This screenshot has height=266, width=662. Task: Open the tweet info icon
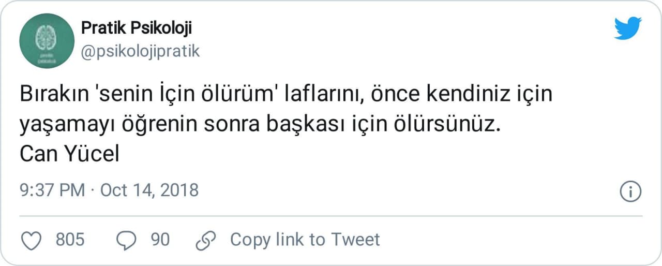[x=630, y=191]
